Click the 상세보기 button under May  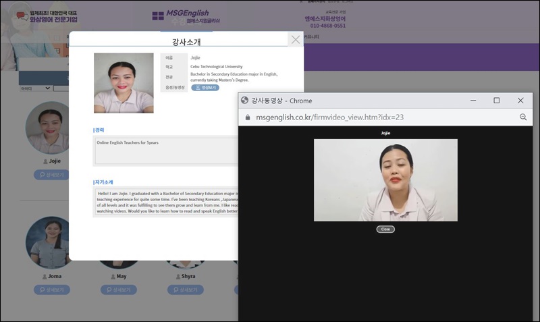pos(119,290)
